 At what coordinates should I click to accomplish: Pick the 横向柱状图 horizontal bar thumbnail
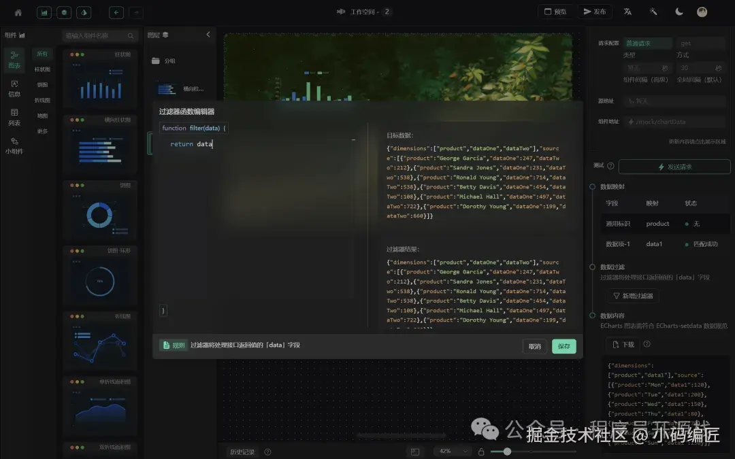pos(100,145)
